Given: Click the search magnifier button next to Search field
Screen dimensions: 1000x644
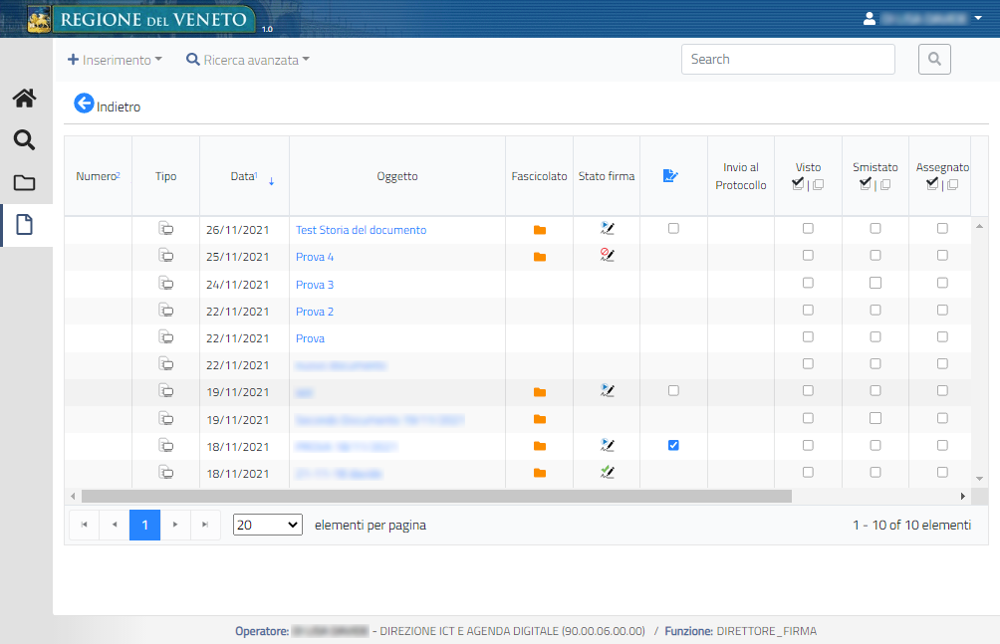Looking at the screenshot, I should (934, 60).
